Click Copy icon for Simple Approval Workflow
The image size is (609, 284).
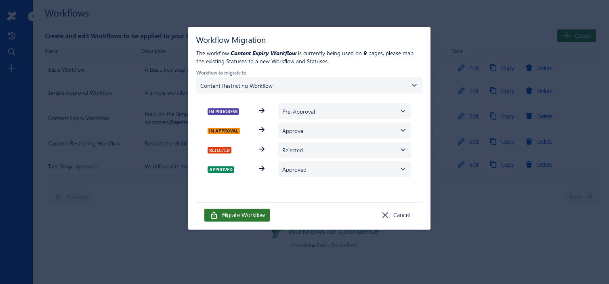(x=493, y=91)
